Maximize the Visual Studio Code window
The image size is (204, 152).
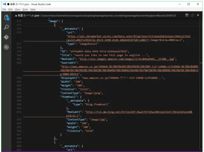click(189, 4)
